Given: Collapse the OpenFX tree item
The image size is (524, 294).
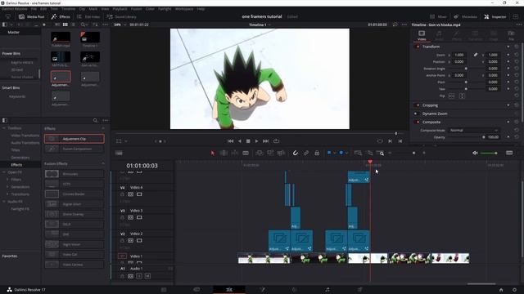Looking at the screenshot, I should point(4,172).
